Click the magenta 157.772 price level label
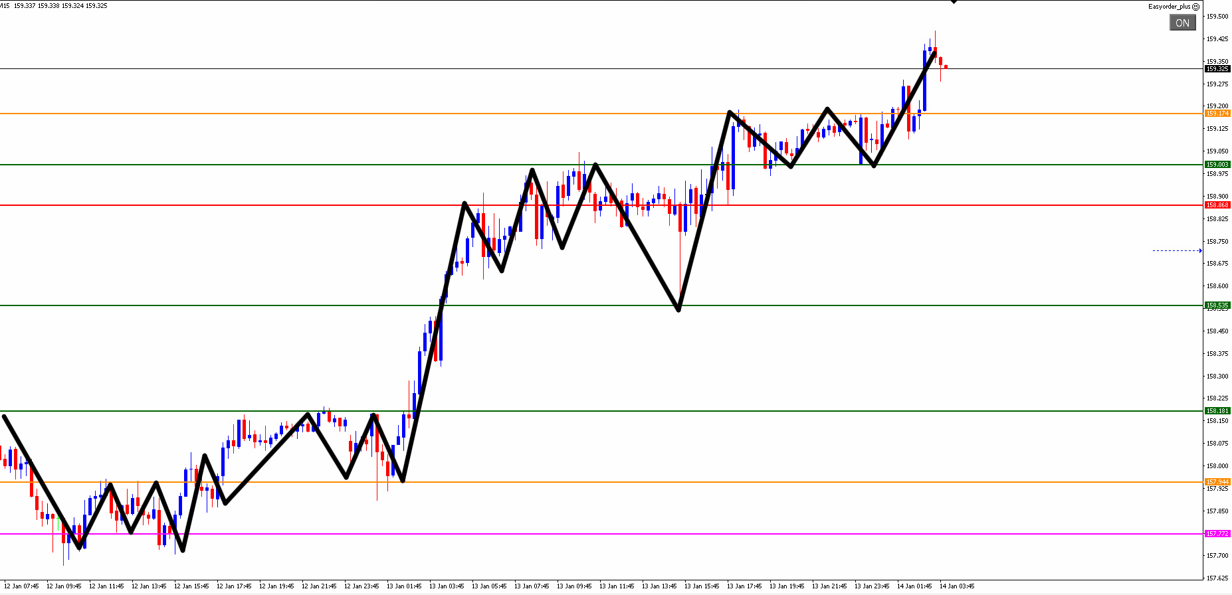The image size is (1232, 595). tap(1217, 534)
